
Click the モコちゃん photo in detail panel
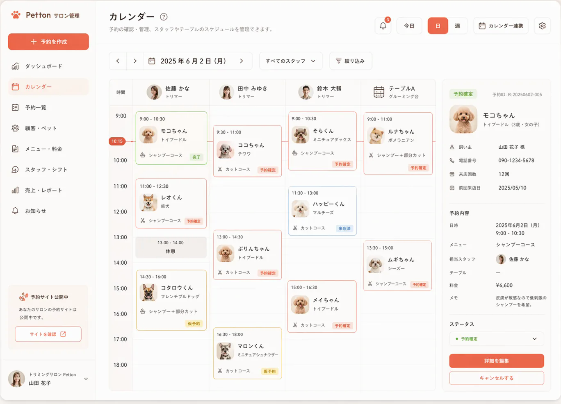463,119
